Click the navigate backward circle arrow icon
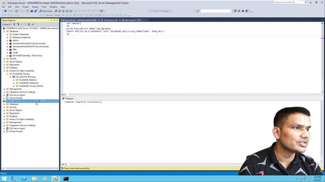The image size is (325, 182). tap(6, 11)
